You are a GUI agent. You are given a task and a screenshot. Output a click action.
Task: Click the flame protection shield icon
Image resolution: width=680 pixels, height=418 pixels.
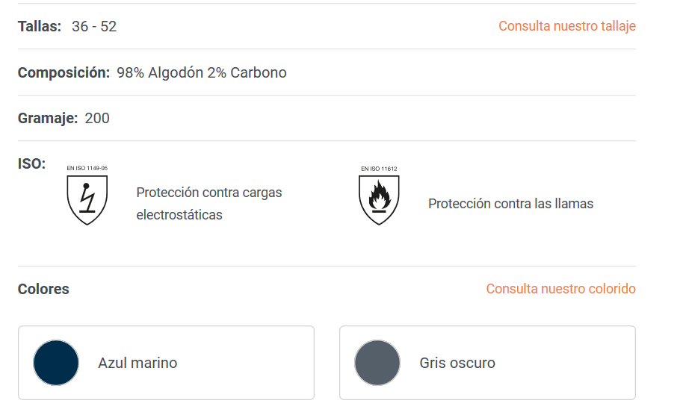pyautogui.click(x=379, y=200)
